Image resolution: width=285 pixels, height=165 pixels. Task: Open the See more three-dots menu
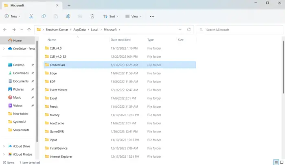tap(152, 16)
